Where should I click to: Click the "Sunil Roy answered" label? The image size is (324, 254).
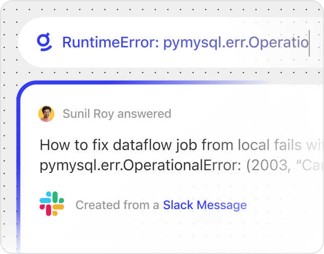tap(117, 114)
